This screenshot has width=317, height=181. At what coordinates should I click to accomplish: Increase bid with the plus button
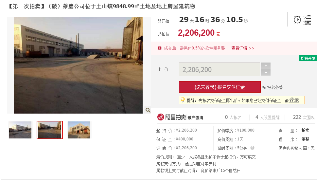point(266,66)
